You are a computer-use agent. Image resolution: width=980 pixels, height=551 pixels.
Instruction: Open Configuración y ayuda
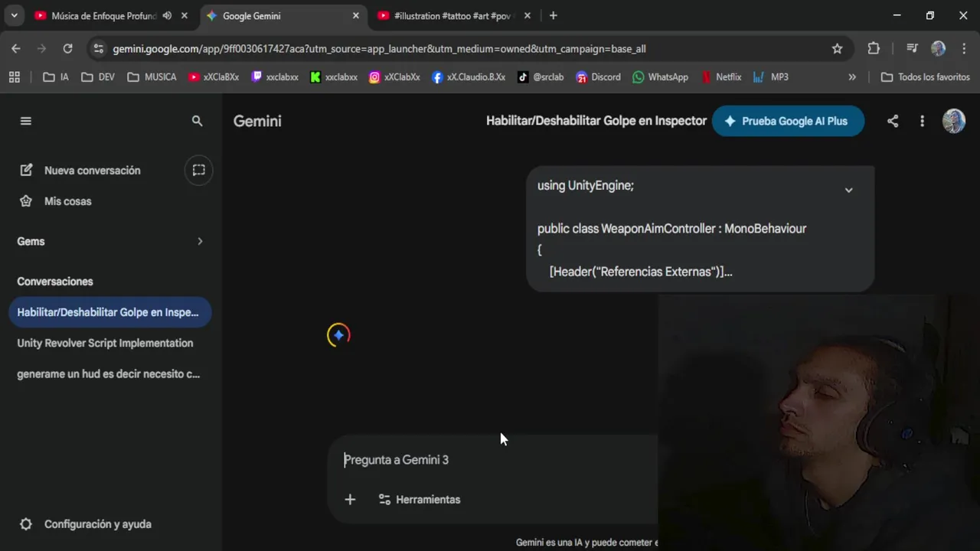pyautogui.click(x=85, y=524)
